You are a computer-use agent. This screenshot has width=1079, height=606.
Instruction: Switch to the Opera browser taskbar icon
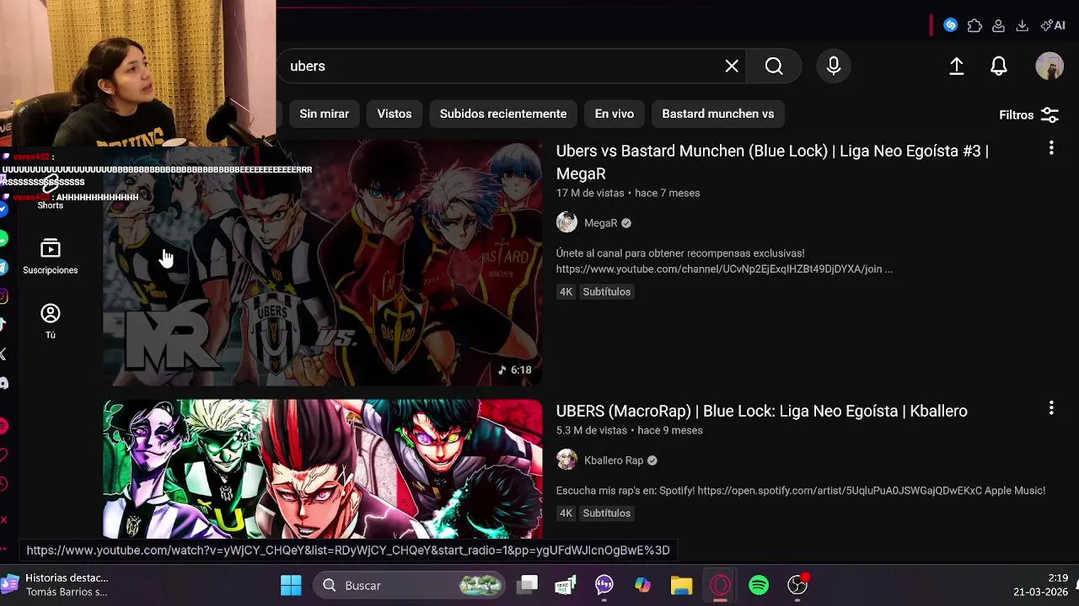[x=720, y=586]
